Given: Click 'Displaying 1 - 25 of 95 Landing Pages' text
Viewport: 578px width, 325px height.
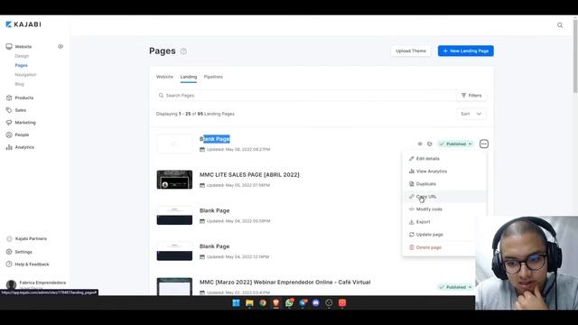Looking at the screenshot, I should pyautogui.click(x=195, y=114).
